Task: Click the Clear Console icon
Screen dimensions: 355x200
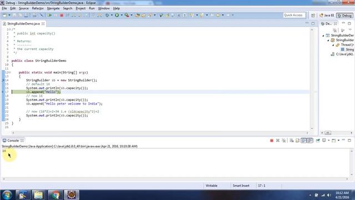Action: [x=291, y=141]
